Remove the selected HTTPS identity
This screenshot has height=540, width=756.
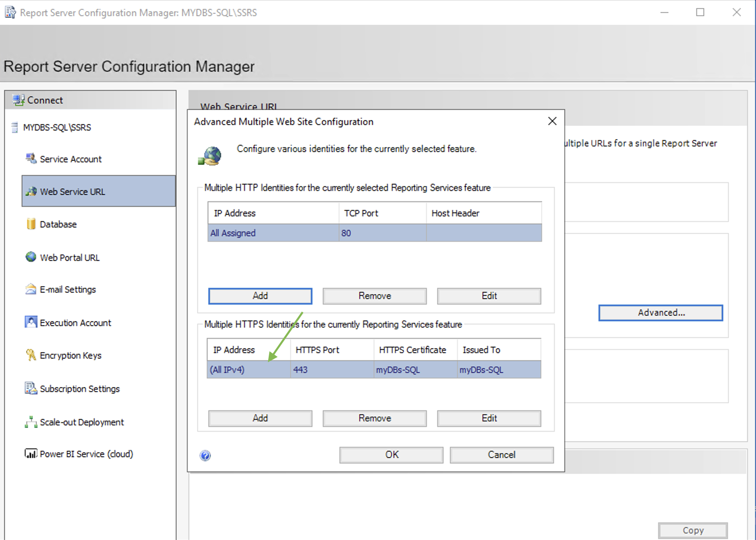(374, 418)
